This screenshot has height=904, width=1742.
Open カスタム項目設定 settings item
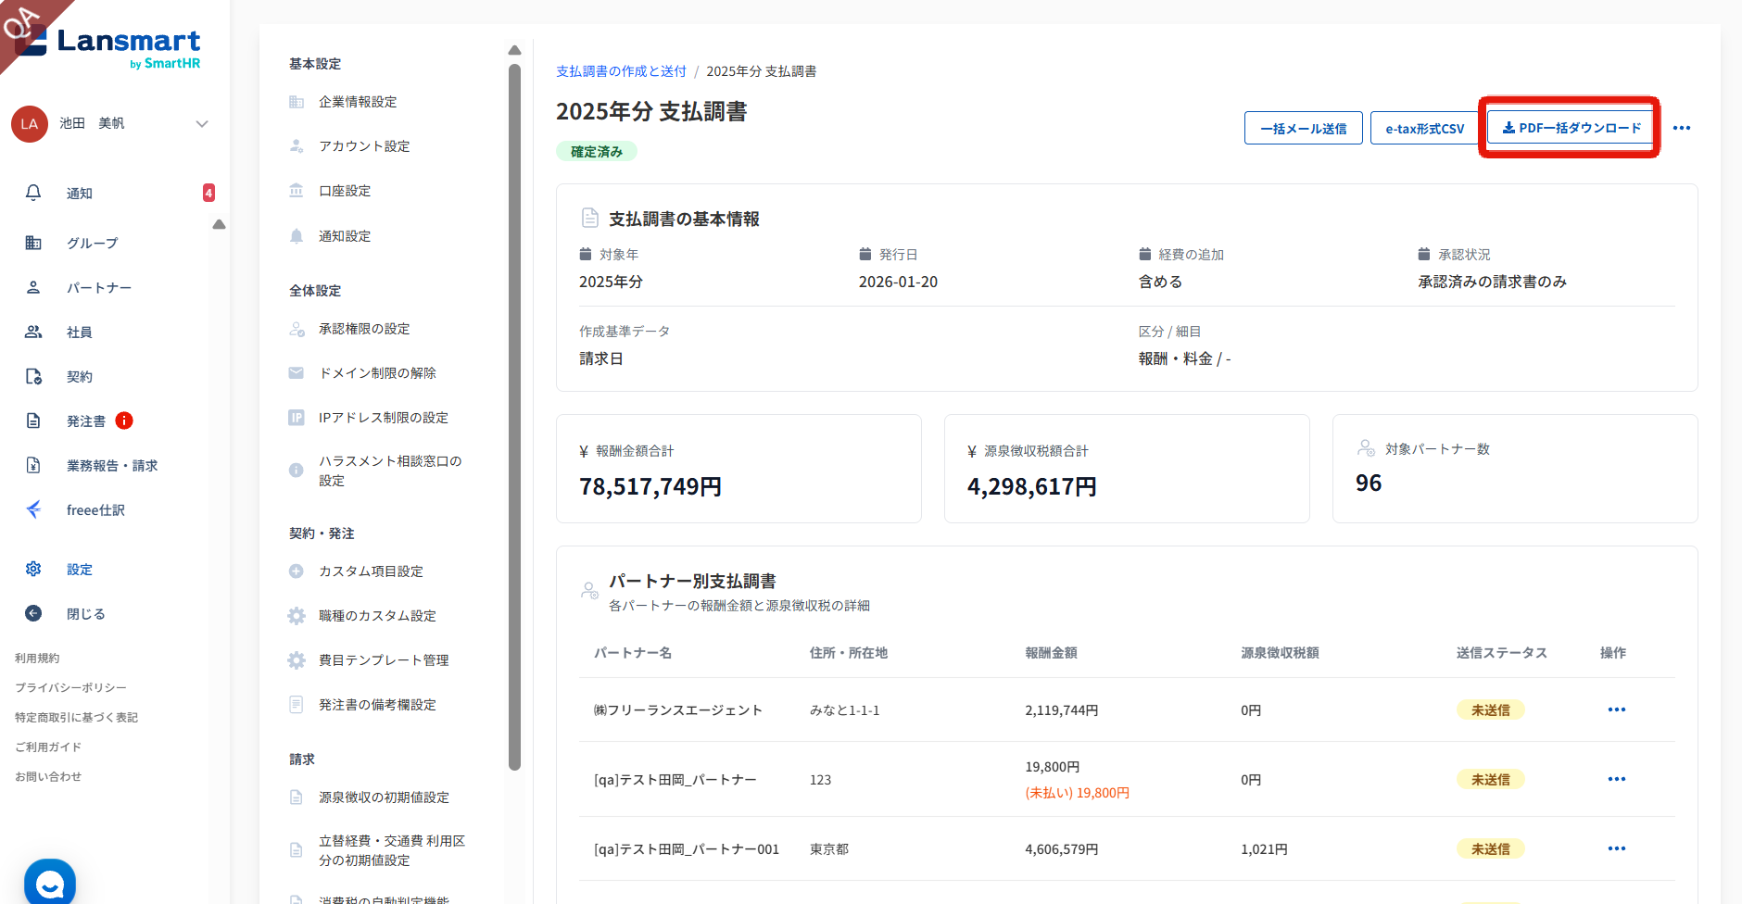coord(371,571)
